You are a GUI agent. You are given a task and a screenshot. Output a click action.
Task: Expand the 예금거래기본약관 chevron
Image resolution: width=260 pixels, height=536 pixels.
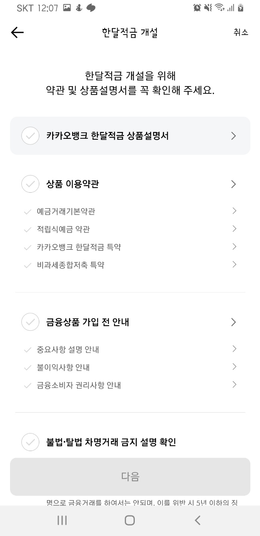point(234,211)
